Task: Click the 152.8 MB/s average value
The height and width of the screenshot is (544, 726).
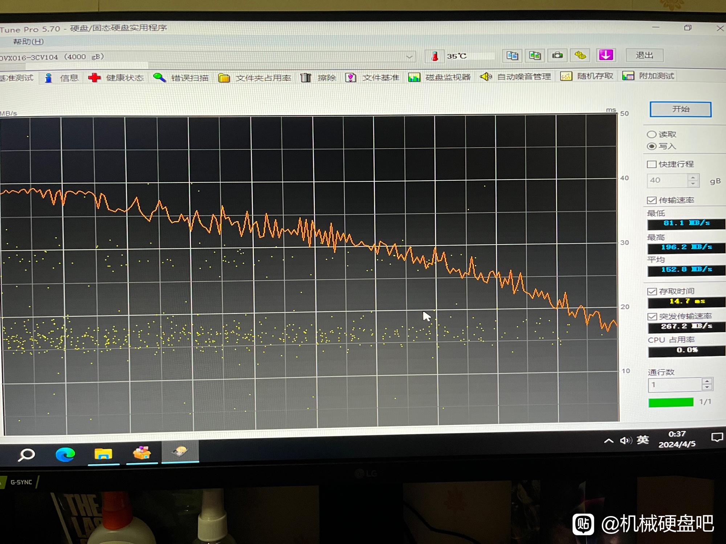Action: (x=686, y=269)
